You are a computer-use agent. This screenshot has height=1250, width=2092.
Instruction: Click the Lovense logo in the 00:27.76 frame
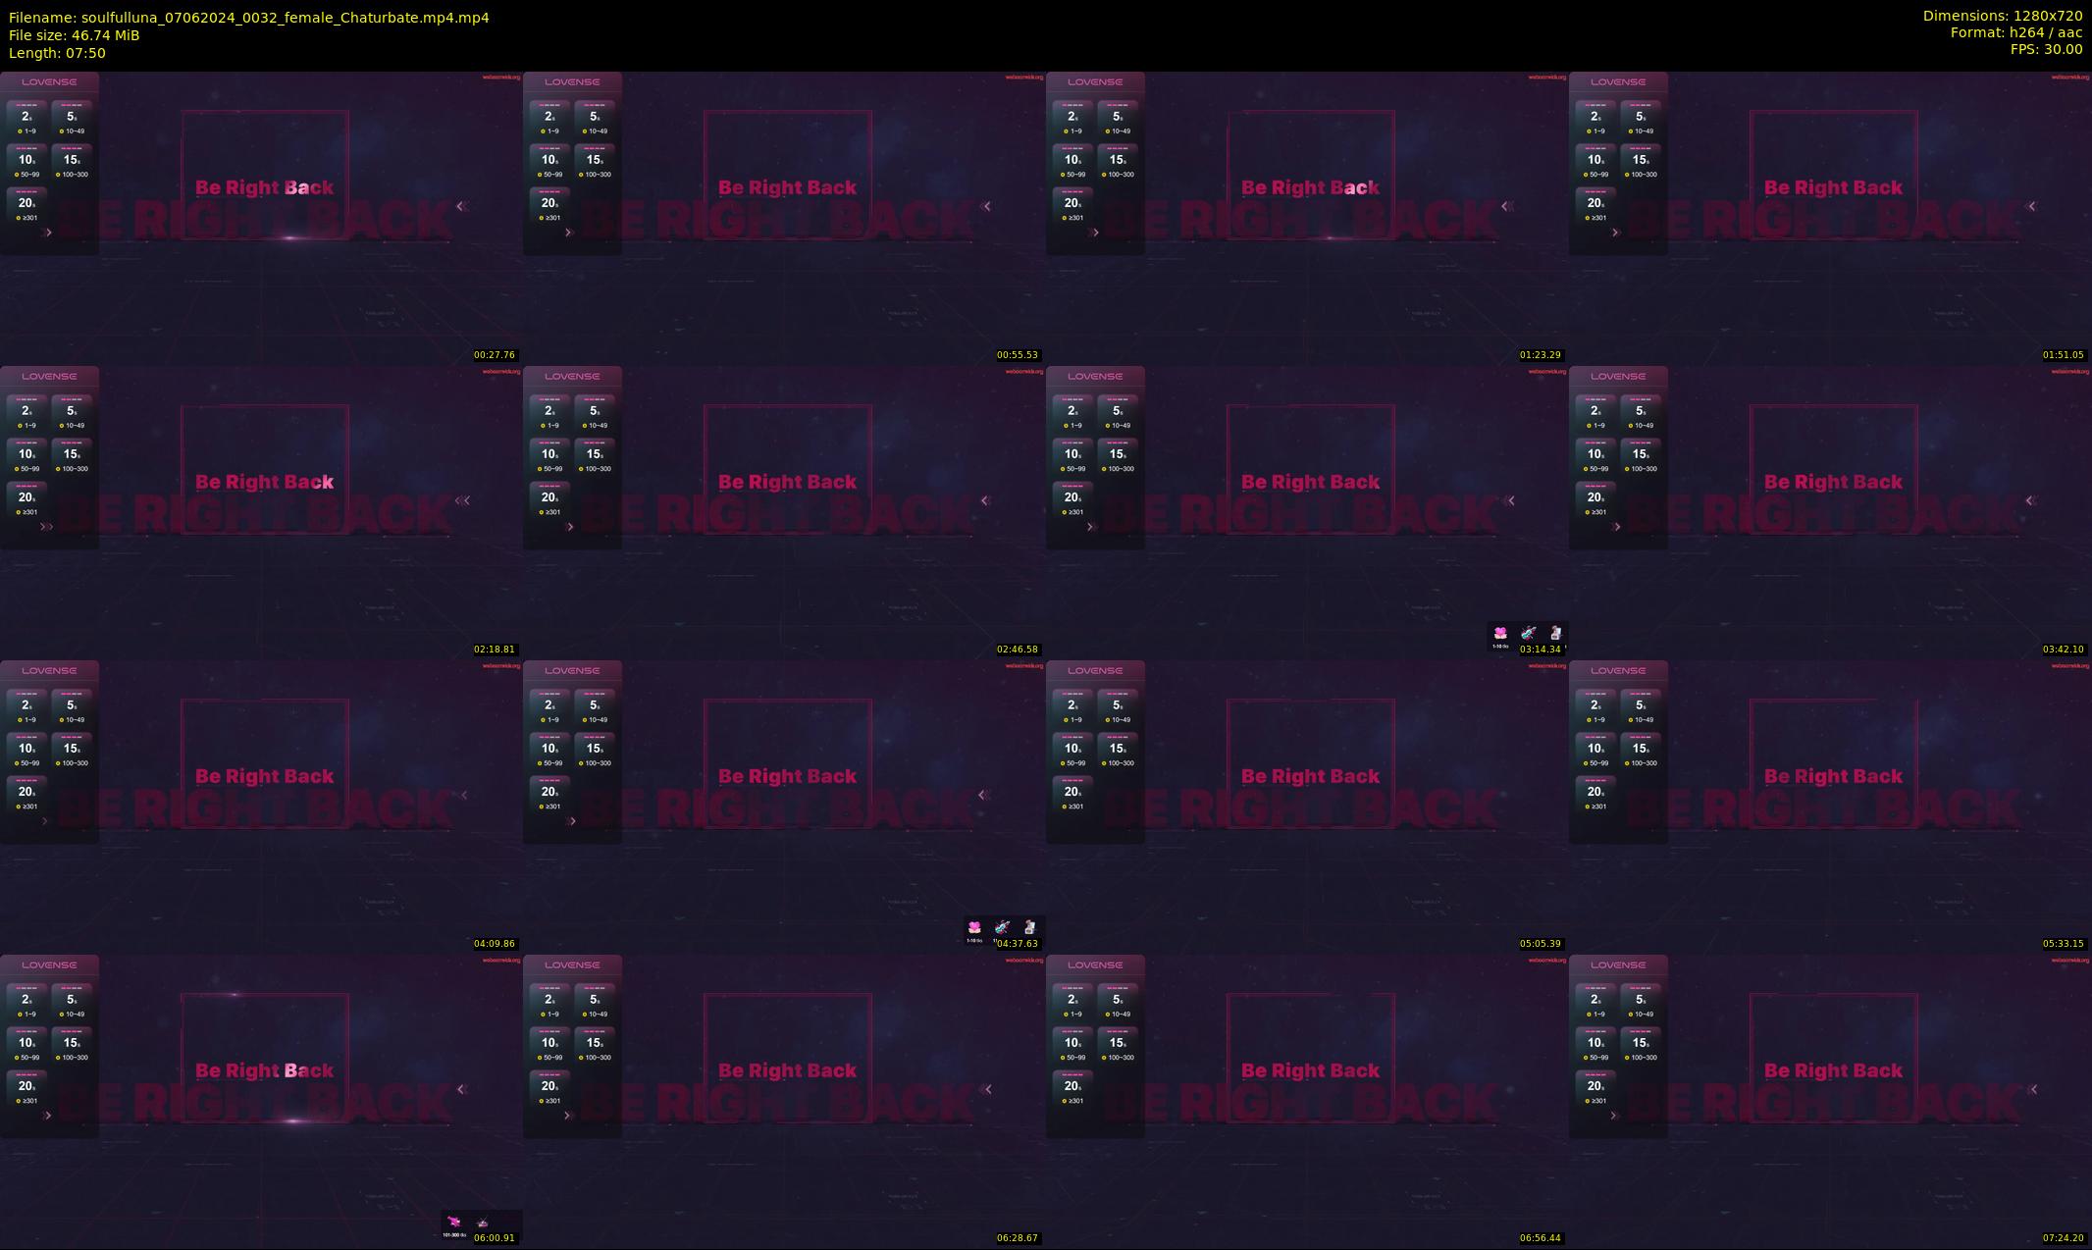pos(49,82)
